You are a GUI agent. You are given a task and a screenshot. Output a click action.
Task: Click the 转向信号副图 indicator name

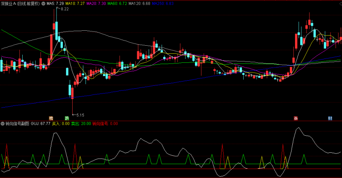click(x=17, y=124)
